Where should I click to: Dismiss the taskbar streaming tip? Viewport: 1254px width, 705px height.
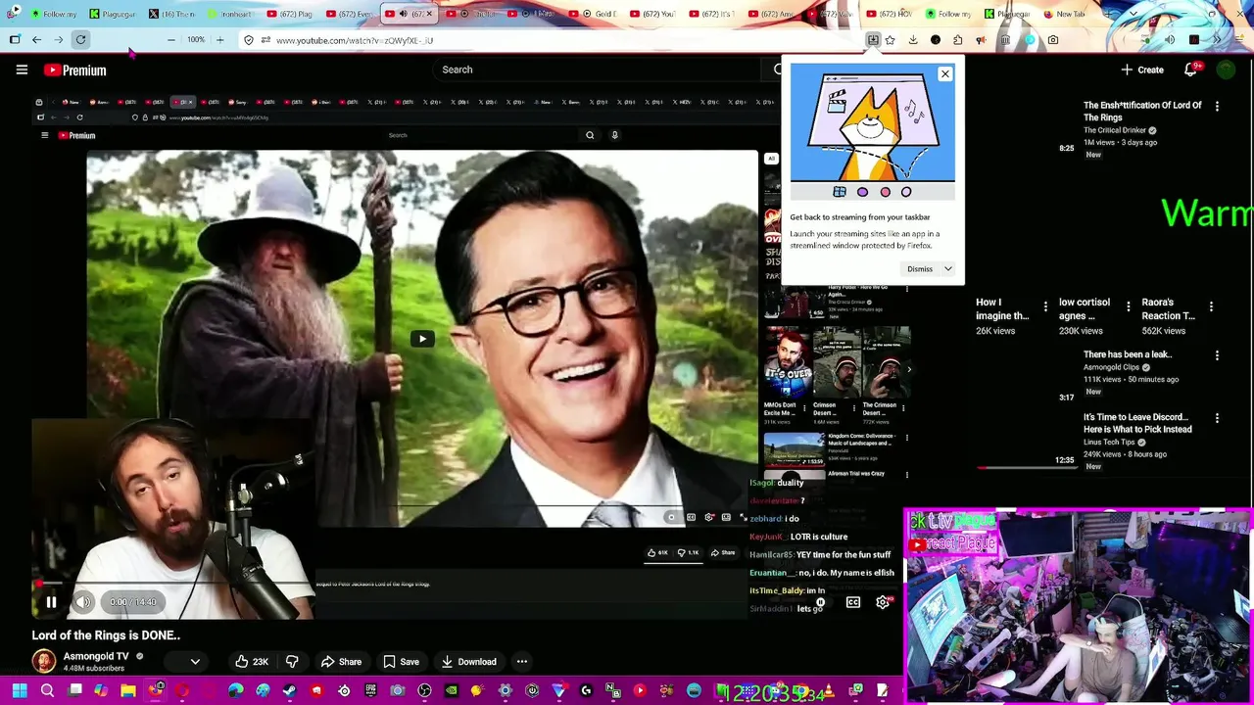pyautogui.click(x=919, y=268)
